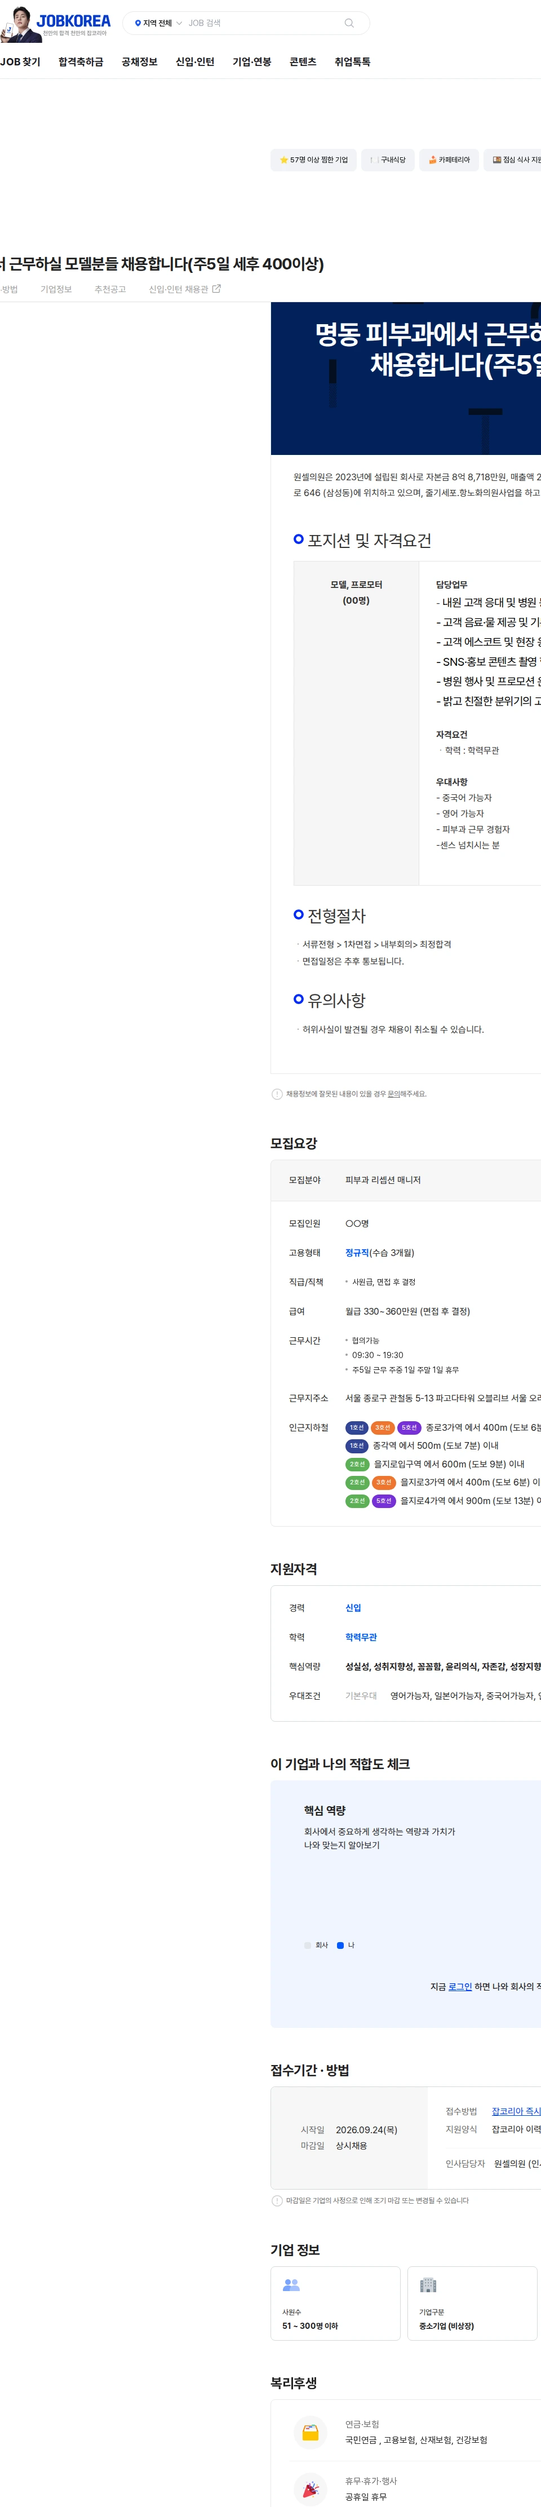The width and height of the screenshot is (541, 2507).
Task: Click the 휴무·휴가·행사 party icon
Action: tap(311, 2488)
